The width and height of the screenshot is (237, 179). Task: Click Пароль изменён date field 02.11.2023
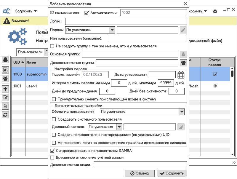point(95,75)
